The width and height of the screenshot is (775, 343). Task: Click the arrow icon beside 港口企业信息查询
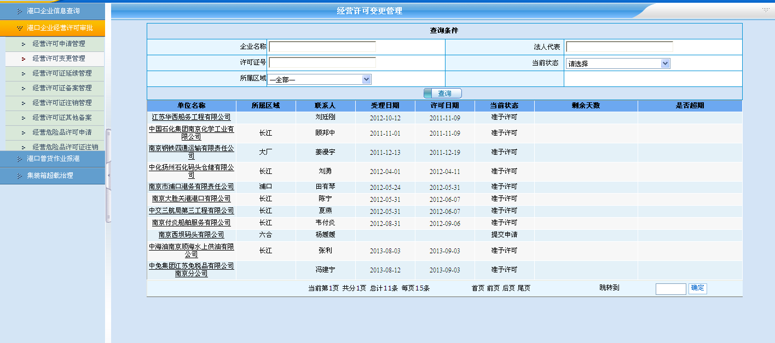20,11
